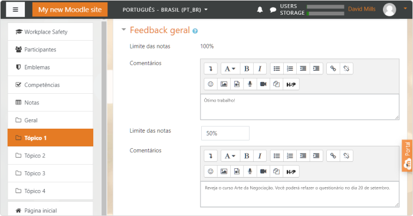
Task: Insert numbered list in the second editor
Action: click(290, 156)
